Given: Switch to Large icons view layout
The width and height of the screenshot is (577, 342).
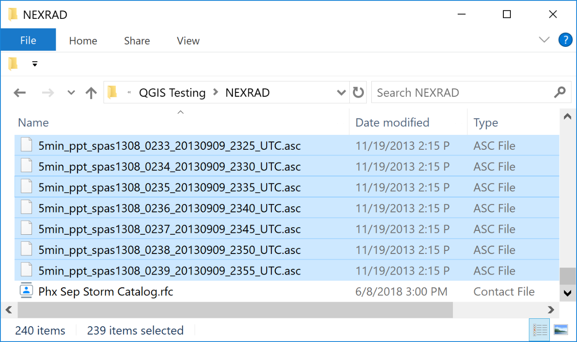Looking at the screenshot, I should click(x=561, y=330).
